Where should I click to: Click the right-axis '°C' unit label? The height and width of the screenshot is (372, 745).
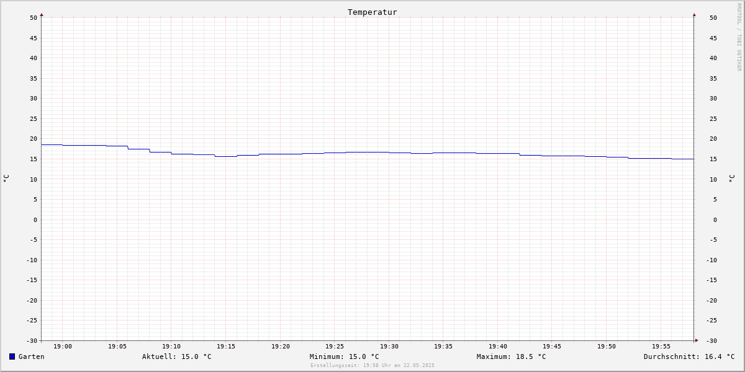click(x=731, y=179)
